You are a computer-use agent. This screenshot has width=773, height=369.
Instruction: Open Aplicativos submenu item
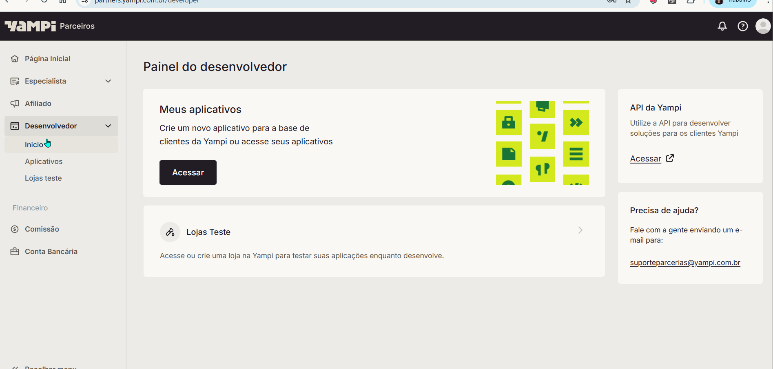point(44,161)
